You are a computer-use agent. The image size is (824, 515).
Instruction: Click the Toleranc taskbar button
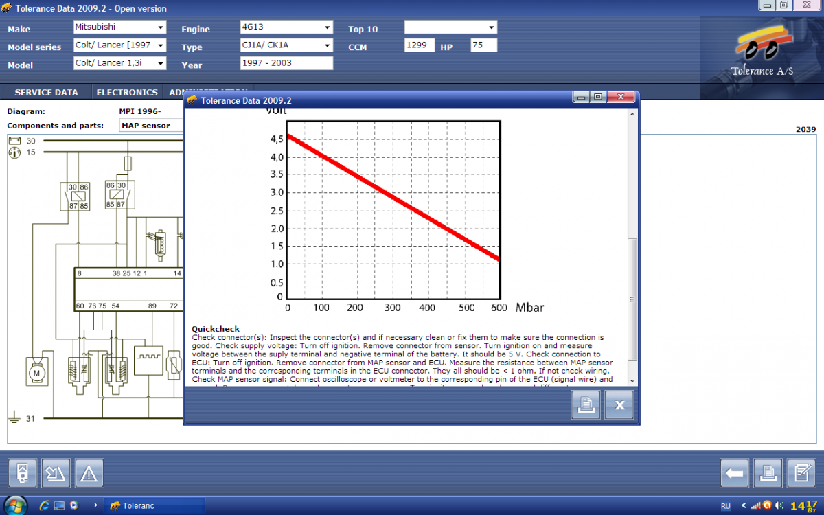154,506
